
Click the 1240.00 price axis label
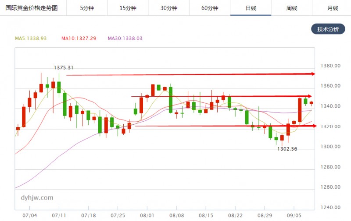[331, 207]
